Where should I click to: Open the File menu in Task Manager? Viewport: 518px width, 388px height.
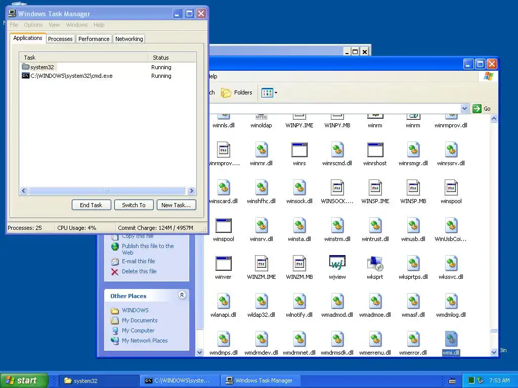pyautogui.click(x=14, y=25)
